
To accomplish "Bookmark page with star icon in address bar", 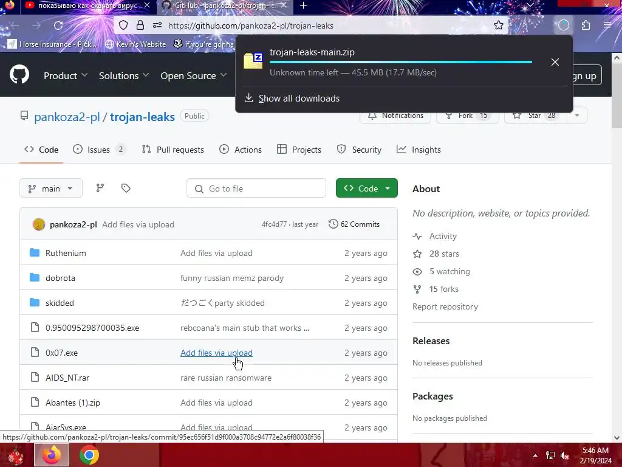I will pos(499,26).
